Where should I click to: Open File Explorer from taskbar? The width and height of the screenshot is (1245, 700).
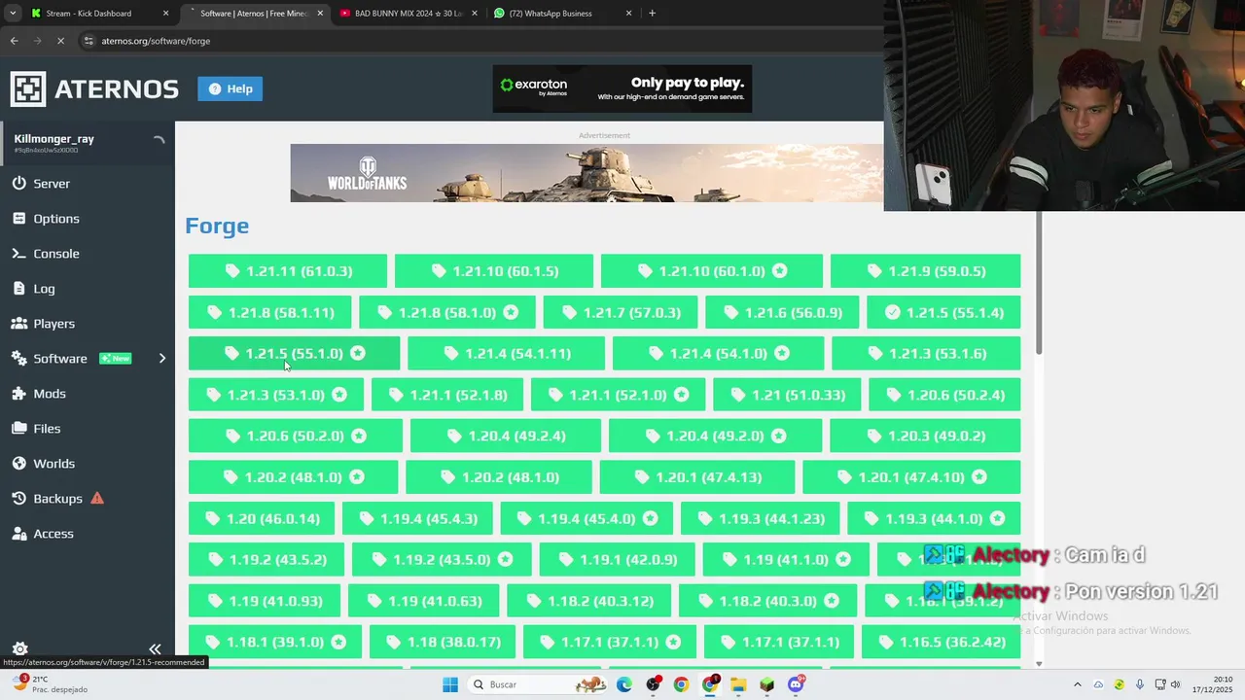[x=738, y=684]
